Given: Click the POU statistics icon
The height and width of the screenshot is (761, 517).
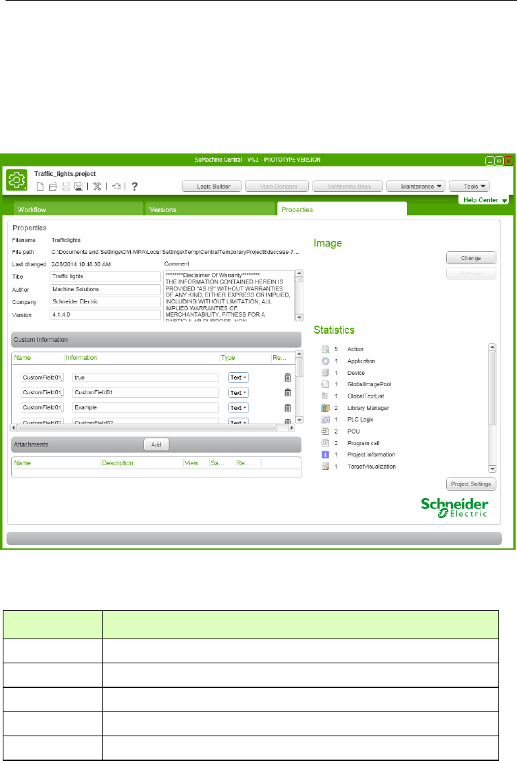Looking at the screenshot, I should pos(325,431).
